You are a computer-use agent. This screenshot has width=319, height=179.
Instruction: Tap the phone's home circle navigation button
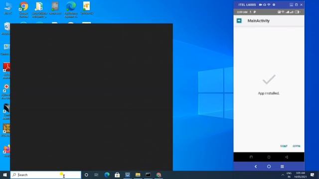[269, 157]
